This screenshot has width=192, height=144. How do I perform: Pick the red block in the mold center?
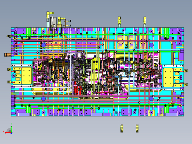coord(78,90)
